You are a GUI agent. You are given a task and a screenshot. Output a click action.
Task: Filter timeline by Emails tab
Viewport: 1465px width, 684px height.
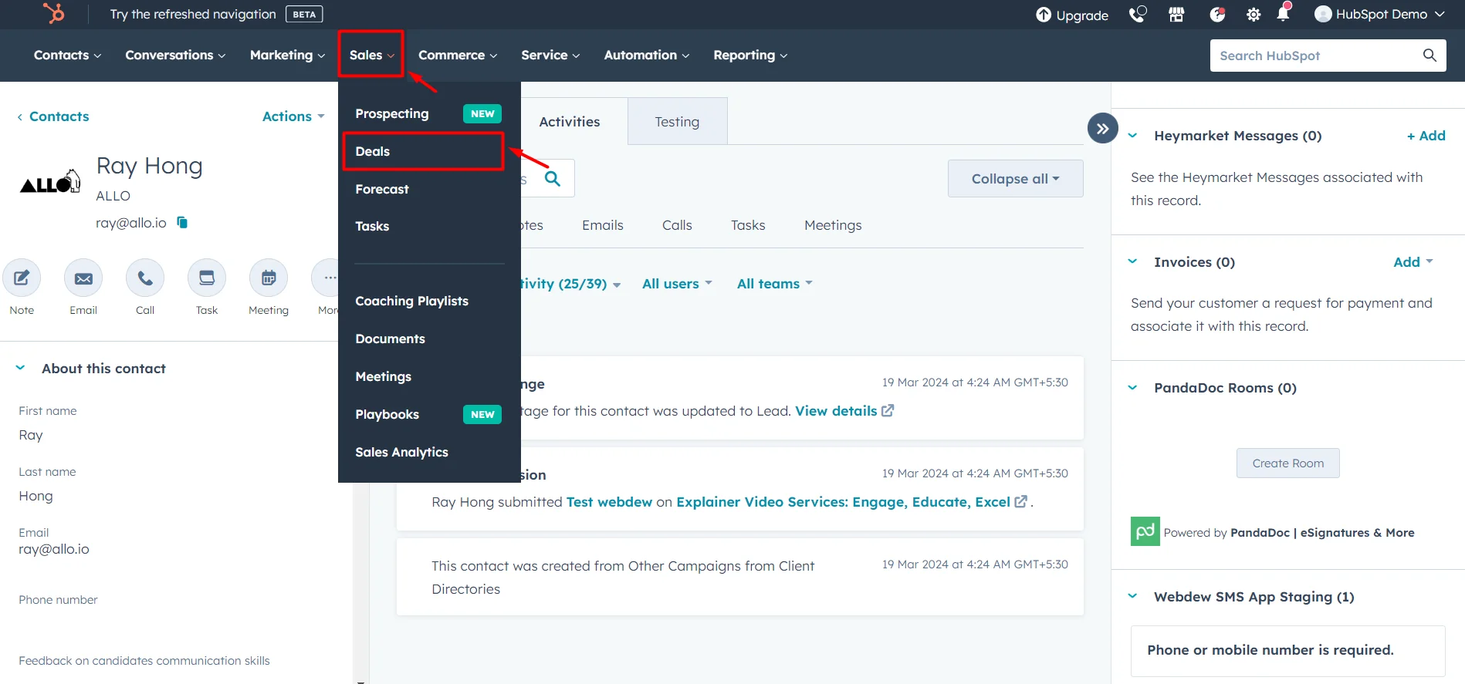(603, 225)
